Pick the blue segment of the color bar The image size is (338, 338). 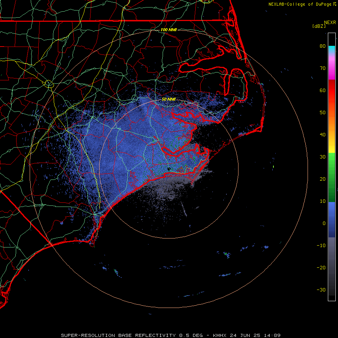point(332,220)
